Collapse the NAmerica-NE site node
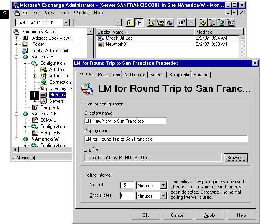260x224 pixels. (x=16, y=114)
